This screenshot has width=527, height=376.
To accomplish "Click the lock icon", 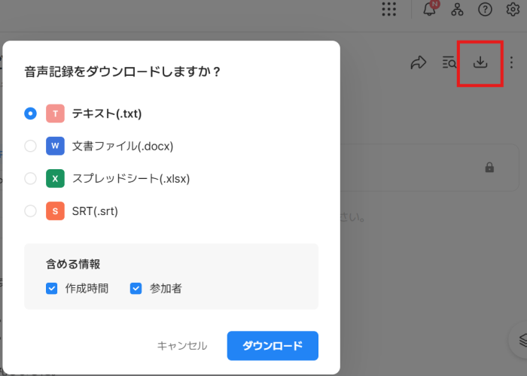I will pyautogui.click(x=490, y=167).
